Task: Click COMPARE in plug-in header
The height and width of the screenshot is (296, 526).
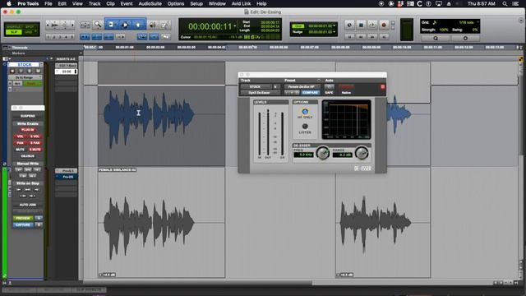Action: click(x=310, y=93)
